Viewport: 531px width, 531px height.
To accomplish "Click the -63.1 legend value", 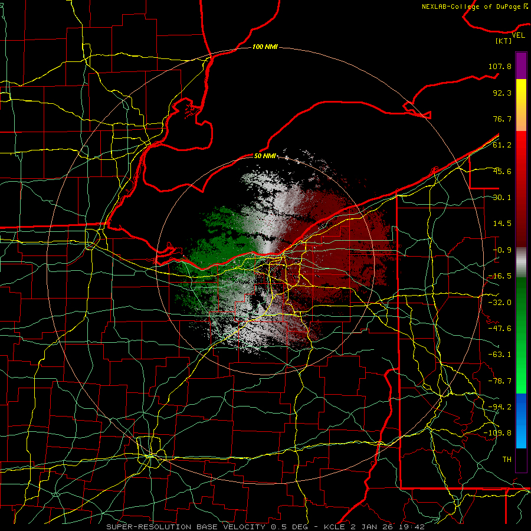I will coord(500,355).
